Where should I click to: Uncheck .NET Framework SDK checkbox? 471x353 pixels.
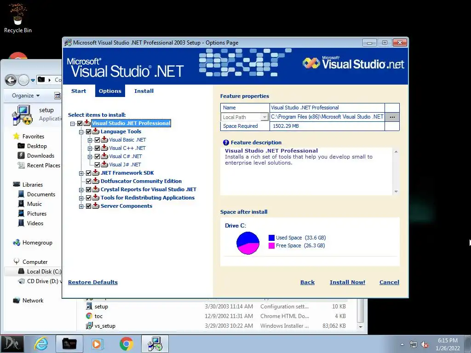(x=88, y=173)
